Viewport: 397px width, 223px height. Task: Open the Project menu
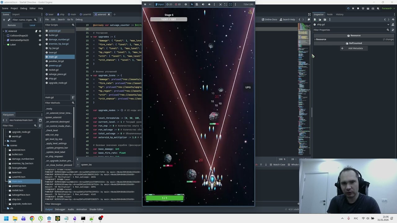(14, 8)
